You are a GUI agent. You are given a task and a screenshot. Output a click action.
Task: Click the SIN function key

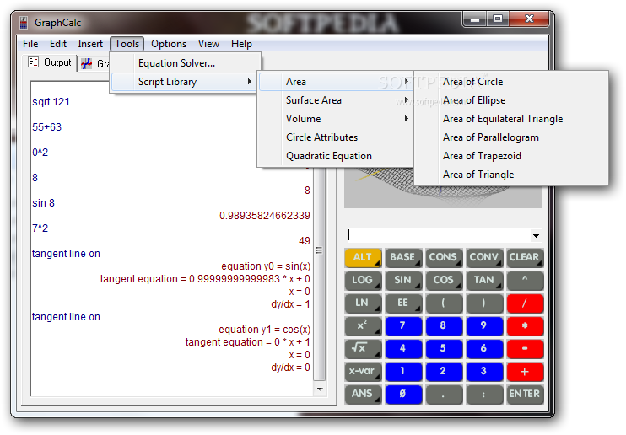pyautogui.click(x=403, y=280)
